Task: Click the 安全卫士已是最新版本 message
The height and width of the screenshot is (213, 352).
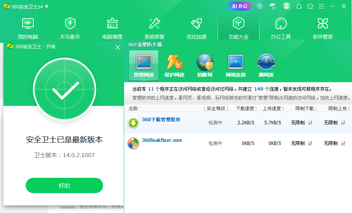Action: coord(64,140)
